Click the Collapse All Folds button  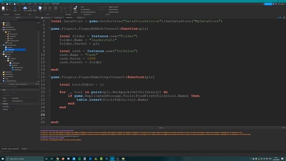114,12
